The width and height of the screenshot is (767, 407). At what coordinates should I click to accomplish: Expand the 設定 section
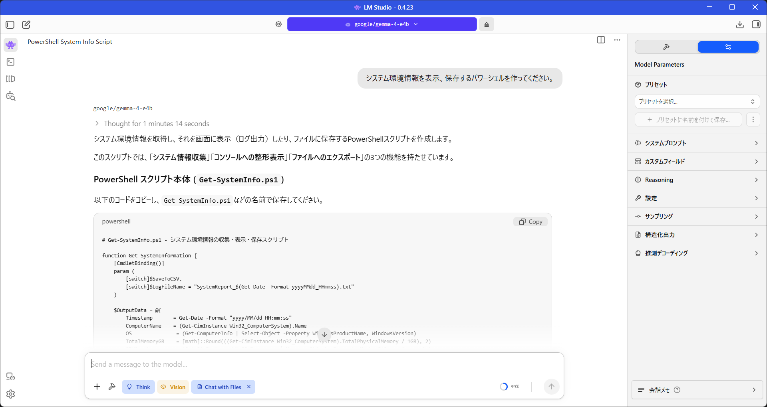point(697,198)
